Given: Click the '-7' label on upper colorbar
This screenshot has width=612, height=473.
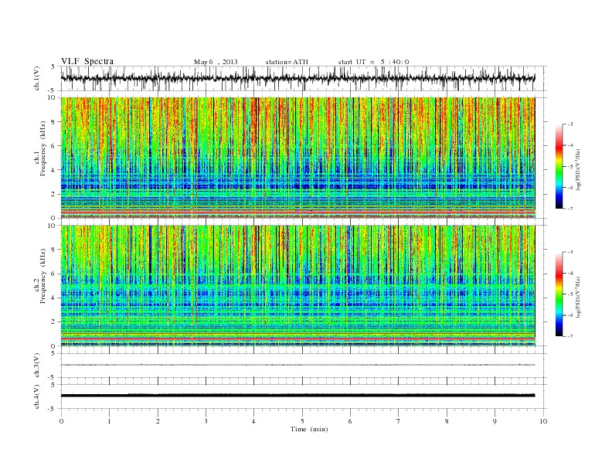Looking at the screenshot, I should point(570,209).
